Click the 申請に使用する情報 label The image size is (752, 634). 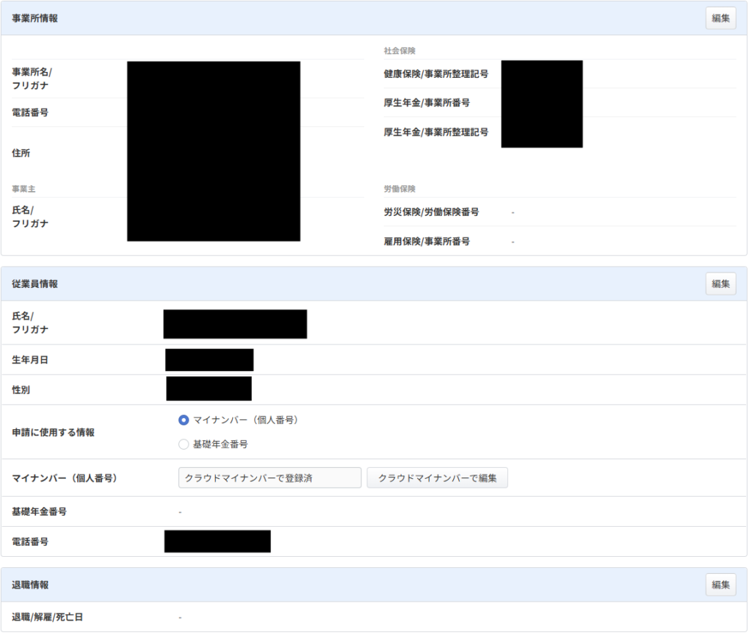coord(53,433)
